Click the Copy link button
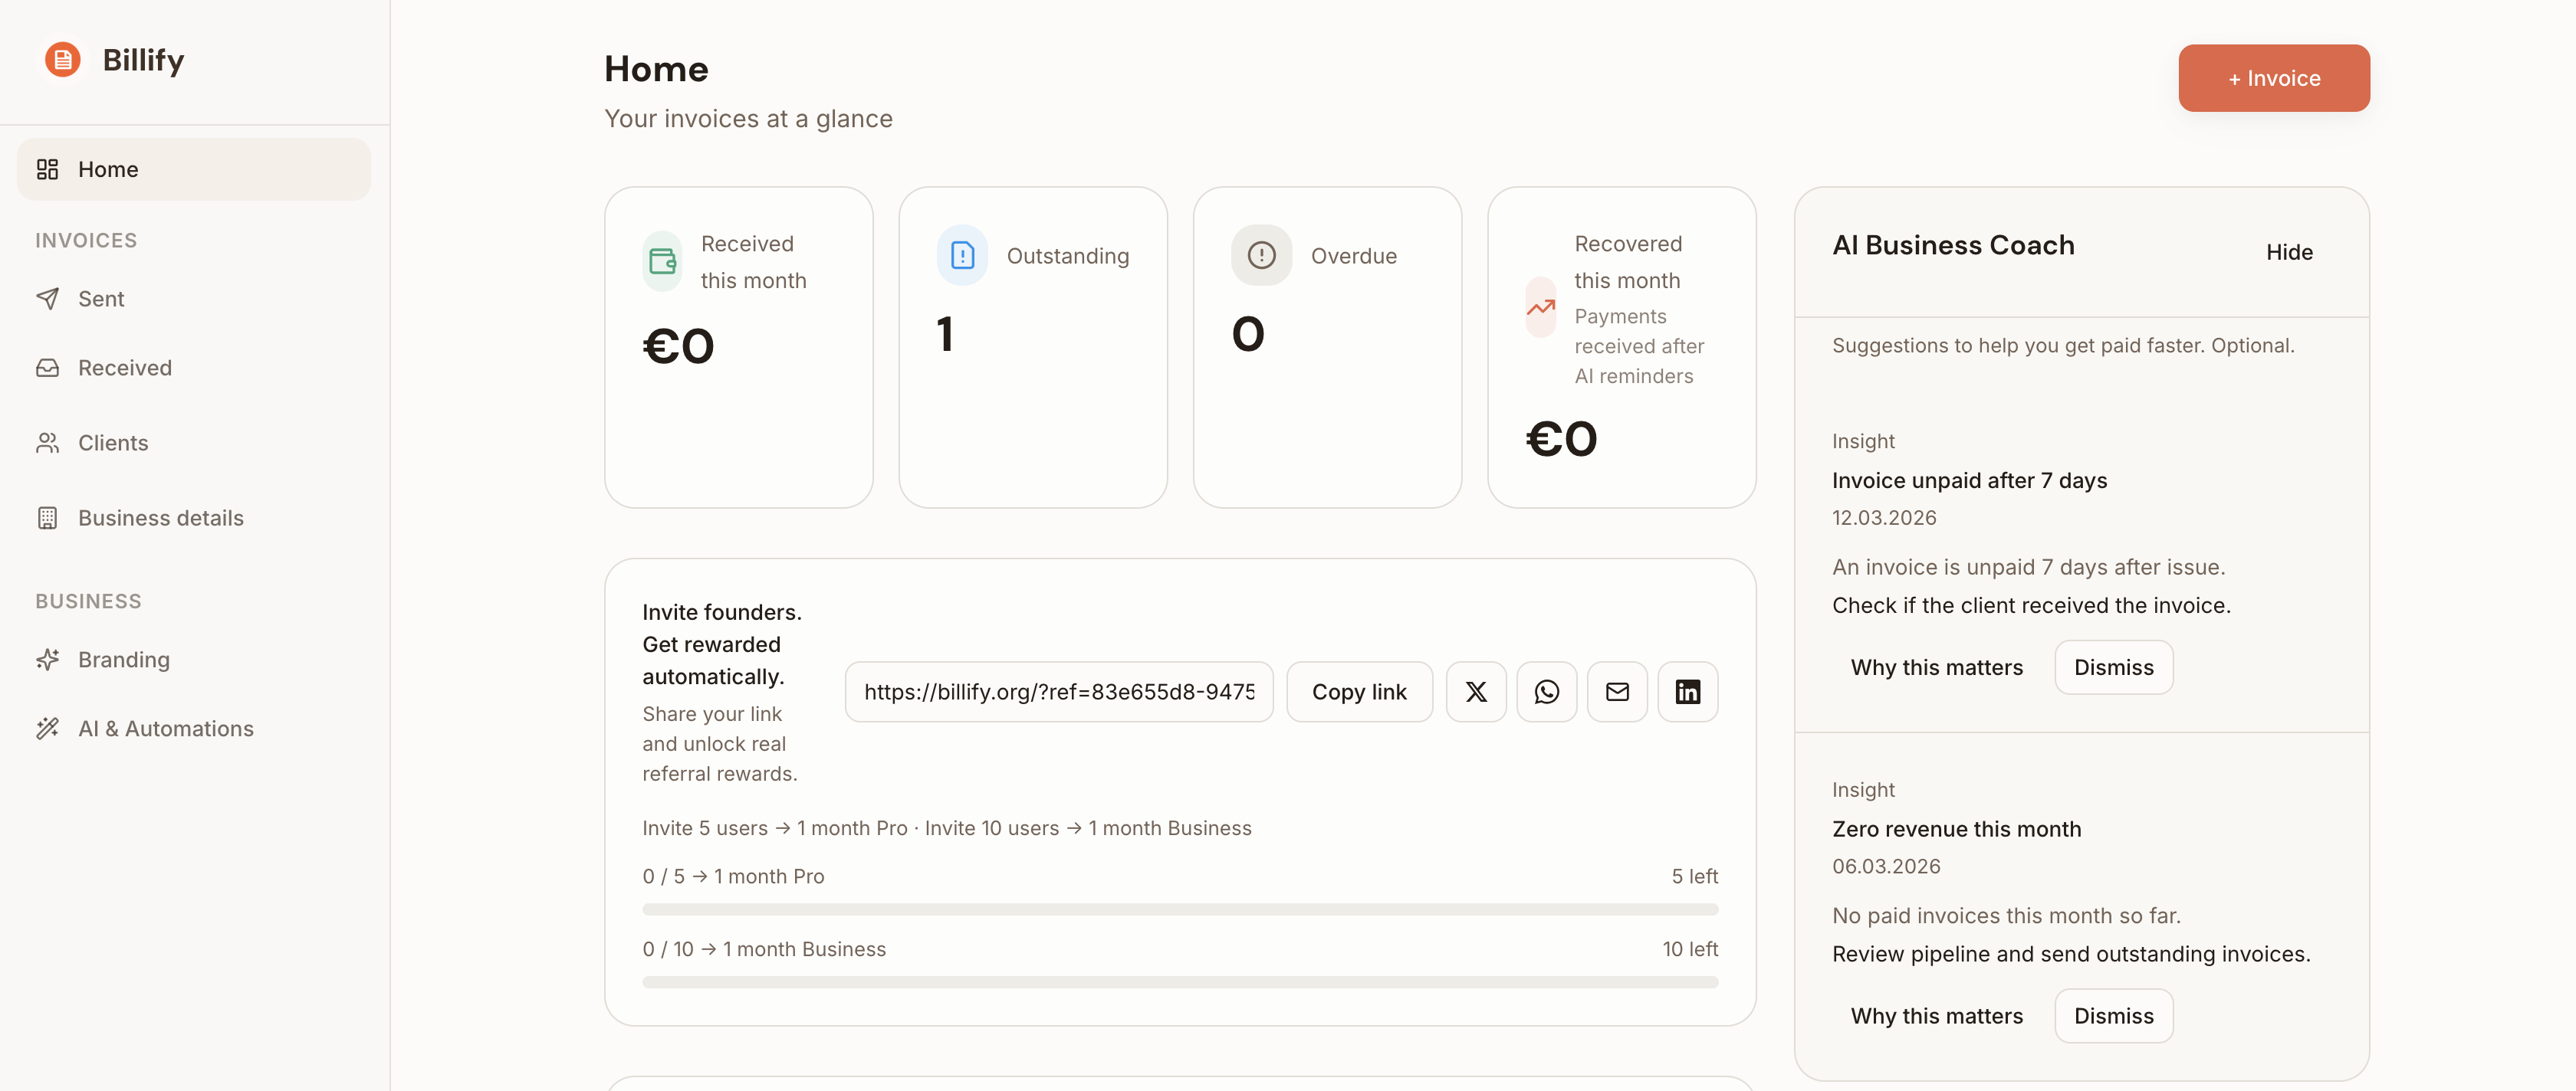2576x1091 pixels. point(1358,691)
